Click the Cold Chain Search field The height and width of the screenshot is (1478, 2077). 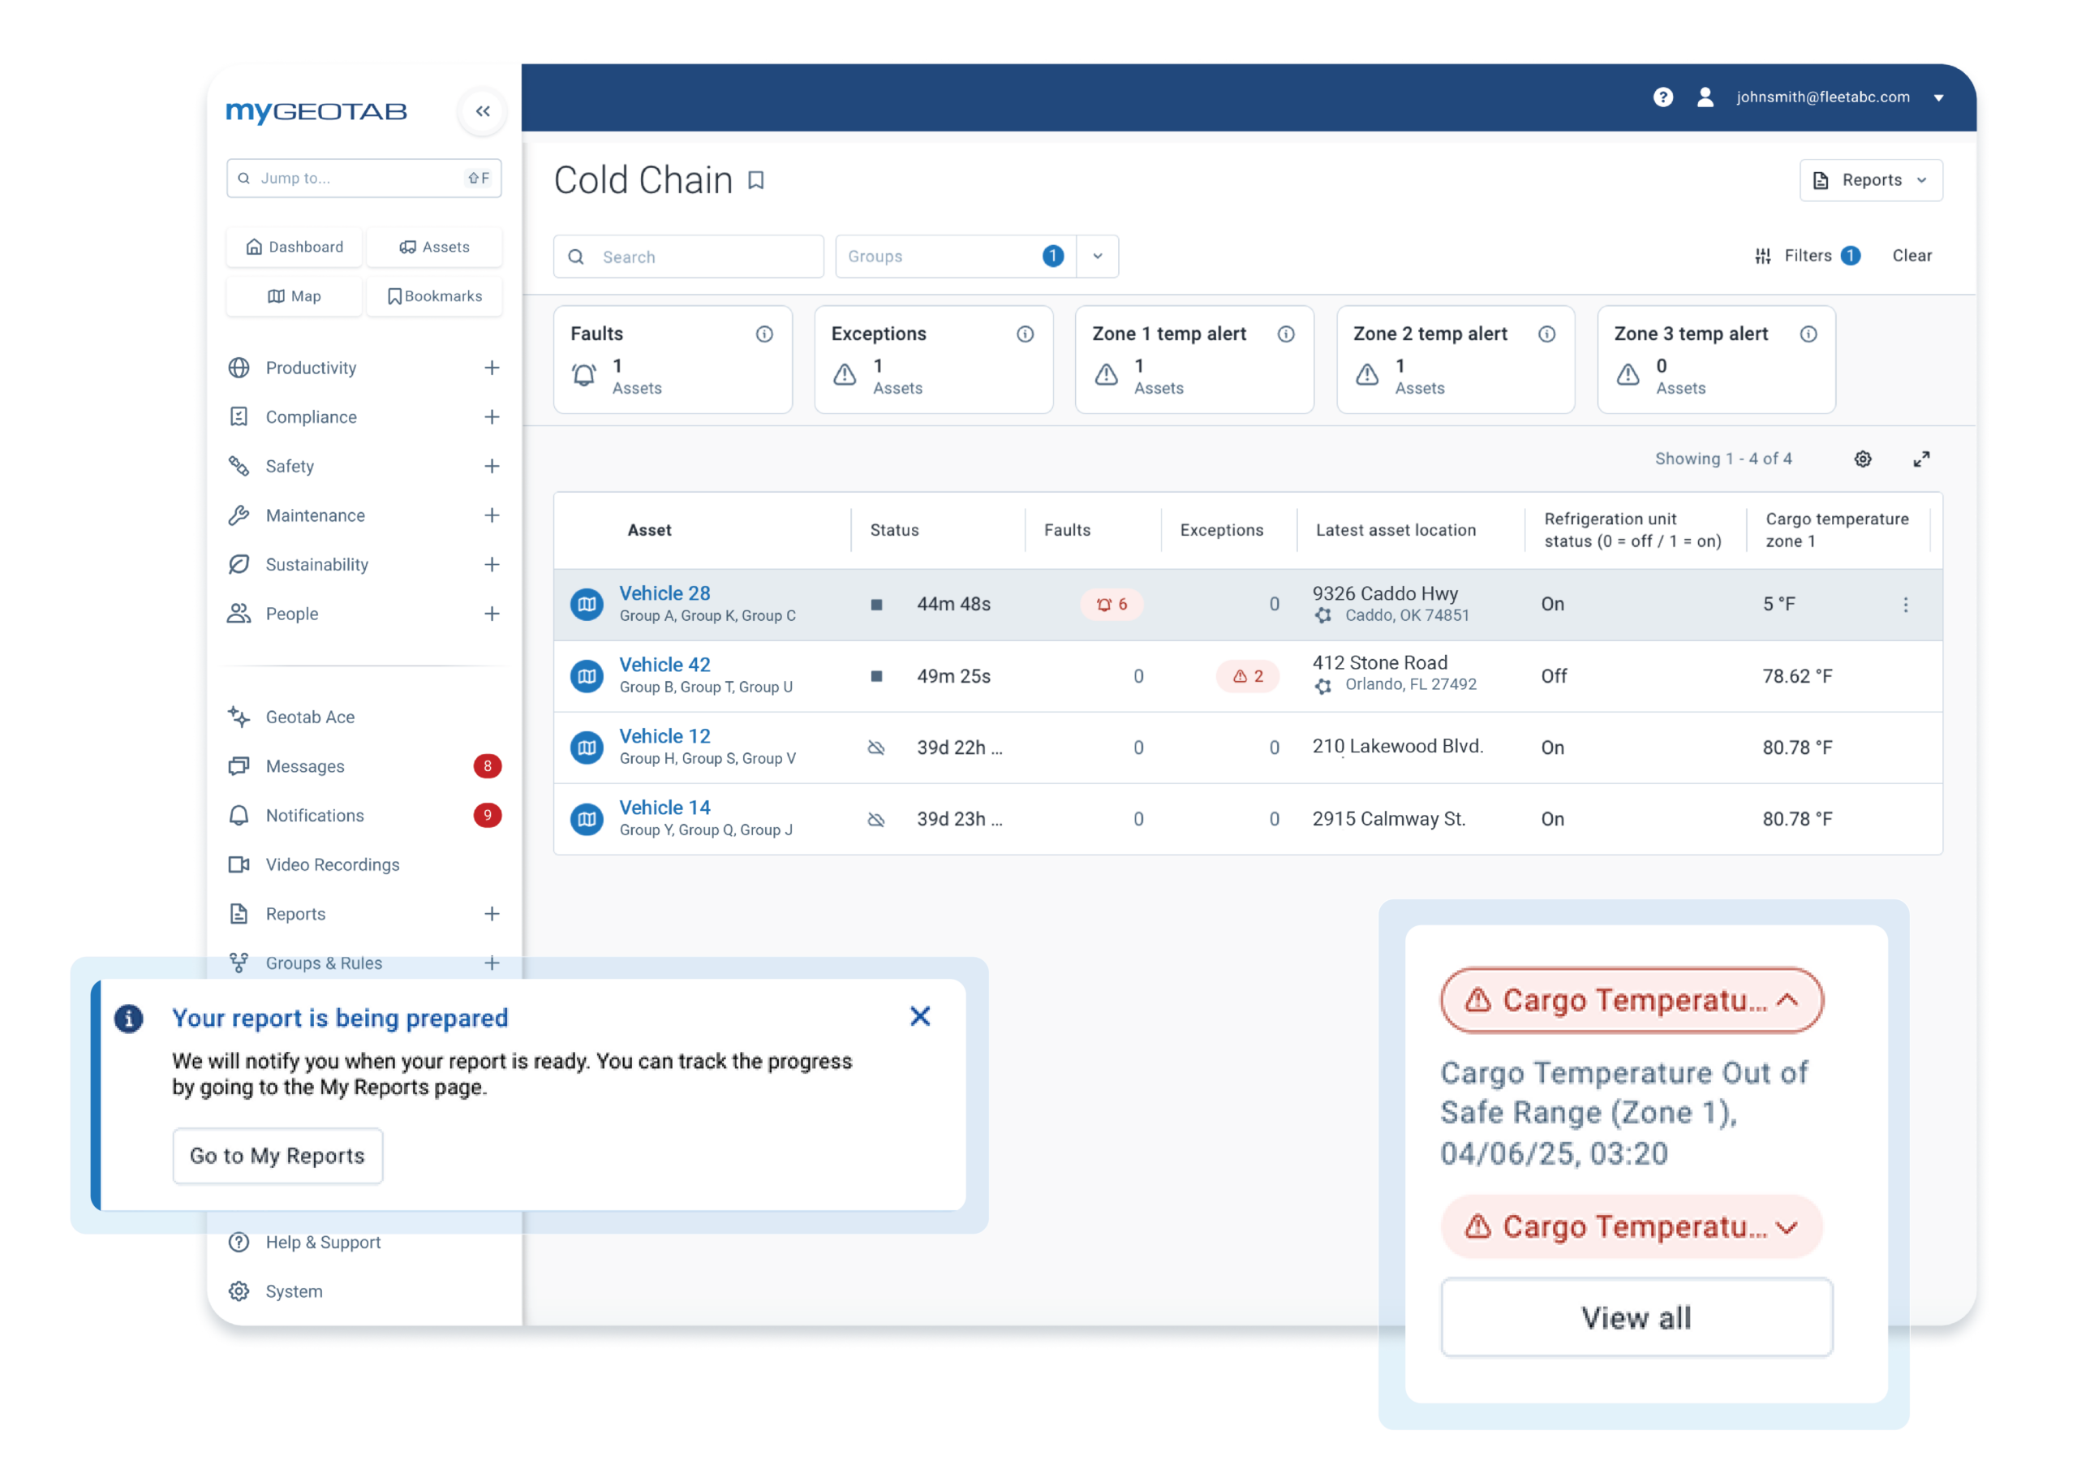(688, 256)
